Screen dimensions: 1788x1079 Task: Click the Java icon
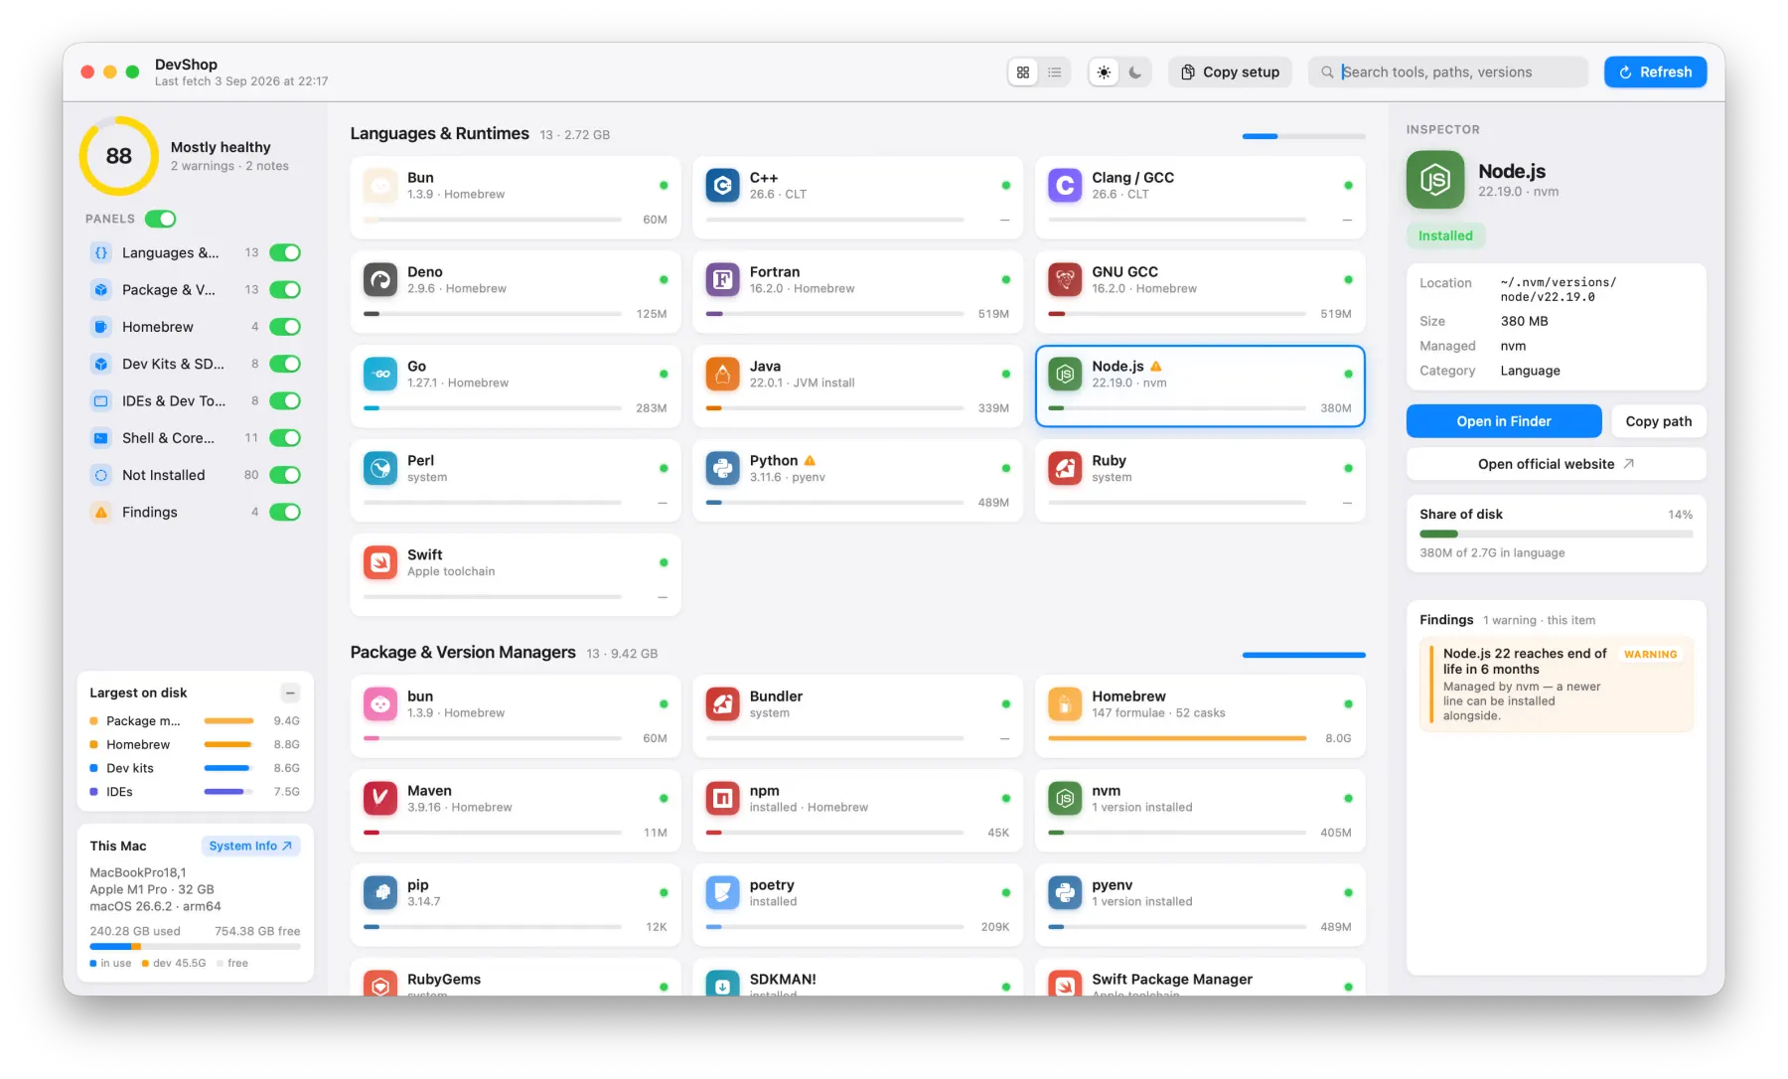pos(723,374)
